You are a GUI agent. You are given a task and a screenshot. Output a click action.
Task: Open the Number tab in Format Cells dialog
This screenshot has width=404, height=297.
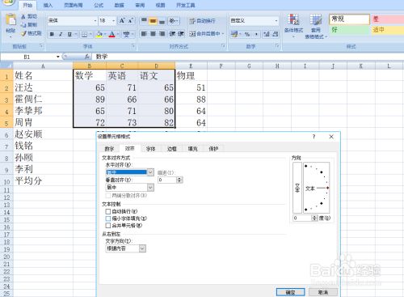(x=109, y=149)
